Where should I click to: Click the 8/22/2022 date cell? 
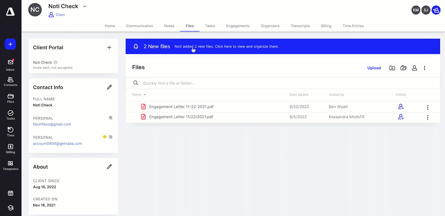(299, 107)
